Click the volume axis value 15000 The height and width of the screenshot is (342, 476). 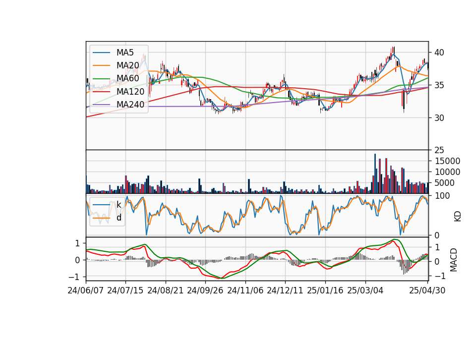pyautogui.click(x=447, y=161)
